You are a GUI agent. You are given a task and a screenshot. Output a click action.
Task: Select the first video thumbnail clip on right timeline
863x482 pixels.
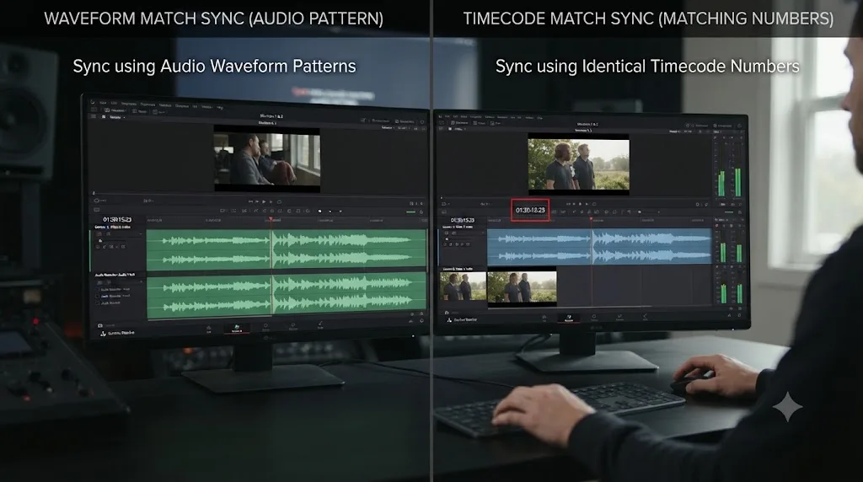tap(463, 287)
